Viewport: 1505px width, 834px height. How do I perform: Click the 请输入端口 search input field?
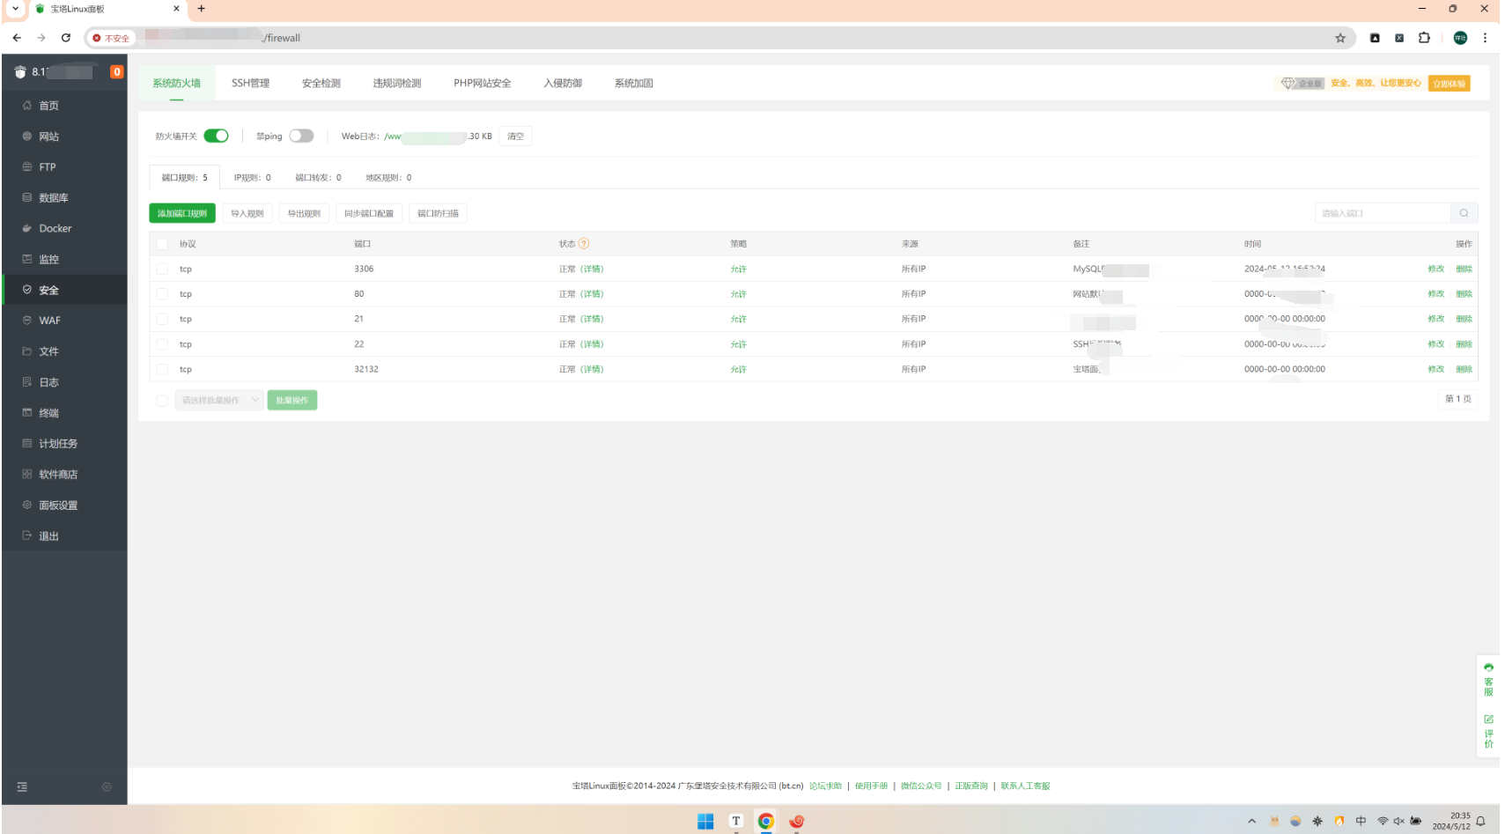click(x=1383, y=213)
